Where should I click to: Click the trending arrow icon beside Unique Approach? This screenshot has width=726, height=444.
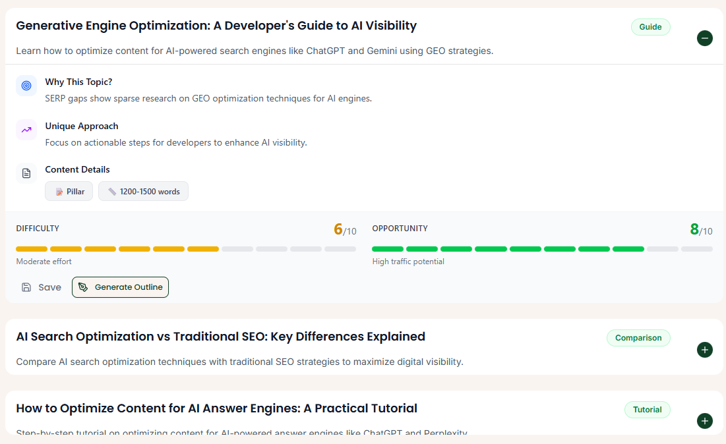[26, 129]
